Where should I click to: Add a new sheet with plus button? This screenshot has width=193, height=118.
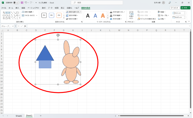pyautogui.click(x=41, y=116)
